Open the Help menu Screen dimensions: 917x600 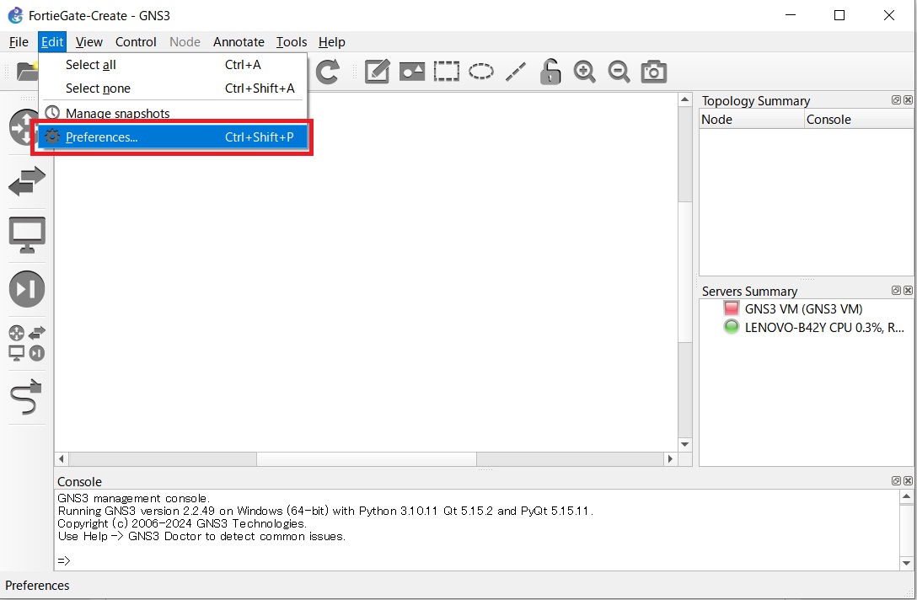tap(331, 42)
